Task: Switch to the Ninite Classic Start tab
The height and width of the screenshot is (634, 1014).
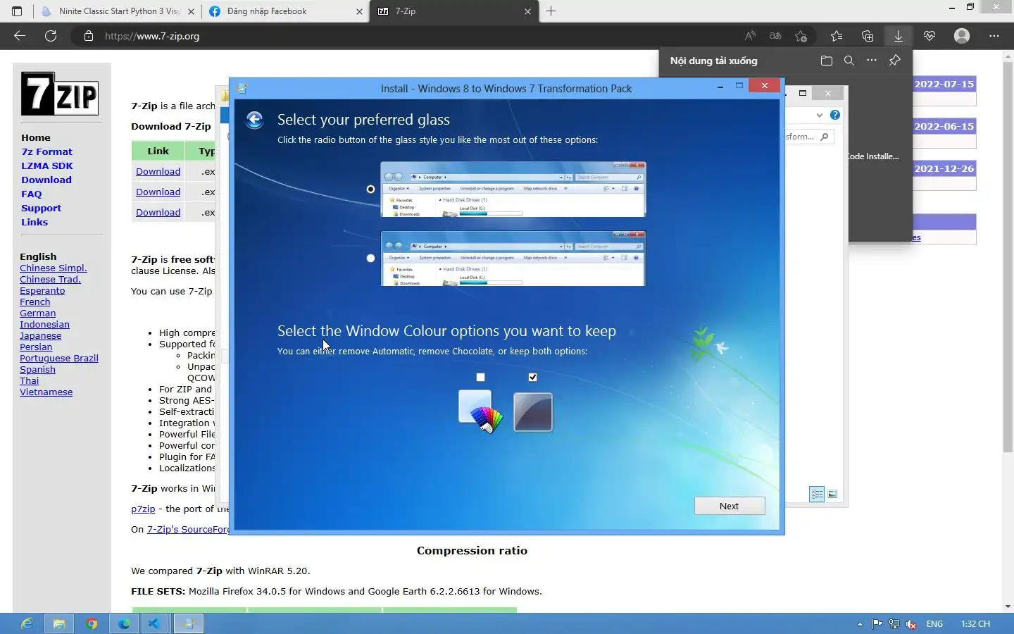Action: point(117,11)
